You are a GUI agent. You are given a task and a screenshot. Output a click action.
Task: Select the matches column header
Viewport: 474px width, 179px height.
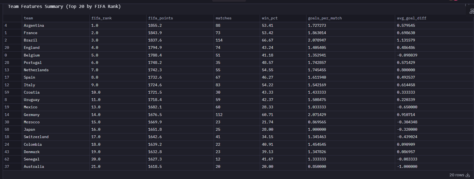click(223, 18)
